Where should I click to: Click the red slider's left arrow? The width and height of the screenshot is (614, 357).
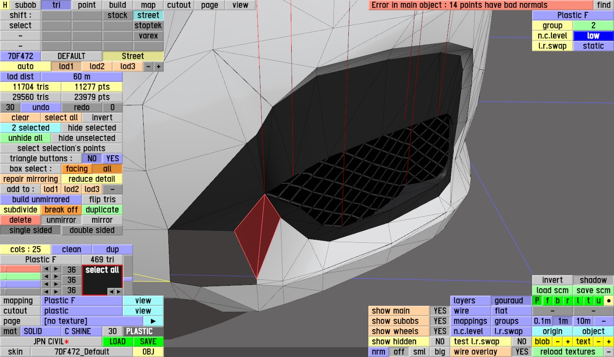46,269
